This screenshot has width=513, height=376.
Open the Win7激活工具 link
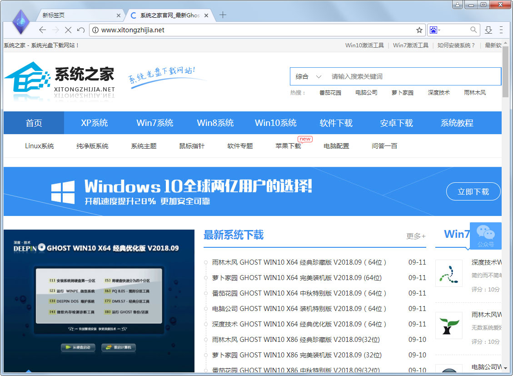[411, 45]
